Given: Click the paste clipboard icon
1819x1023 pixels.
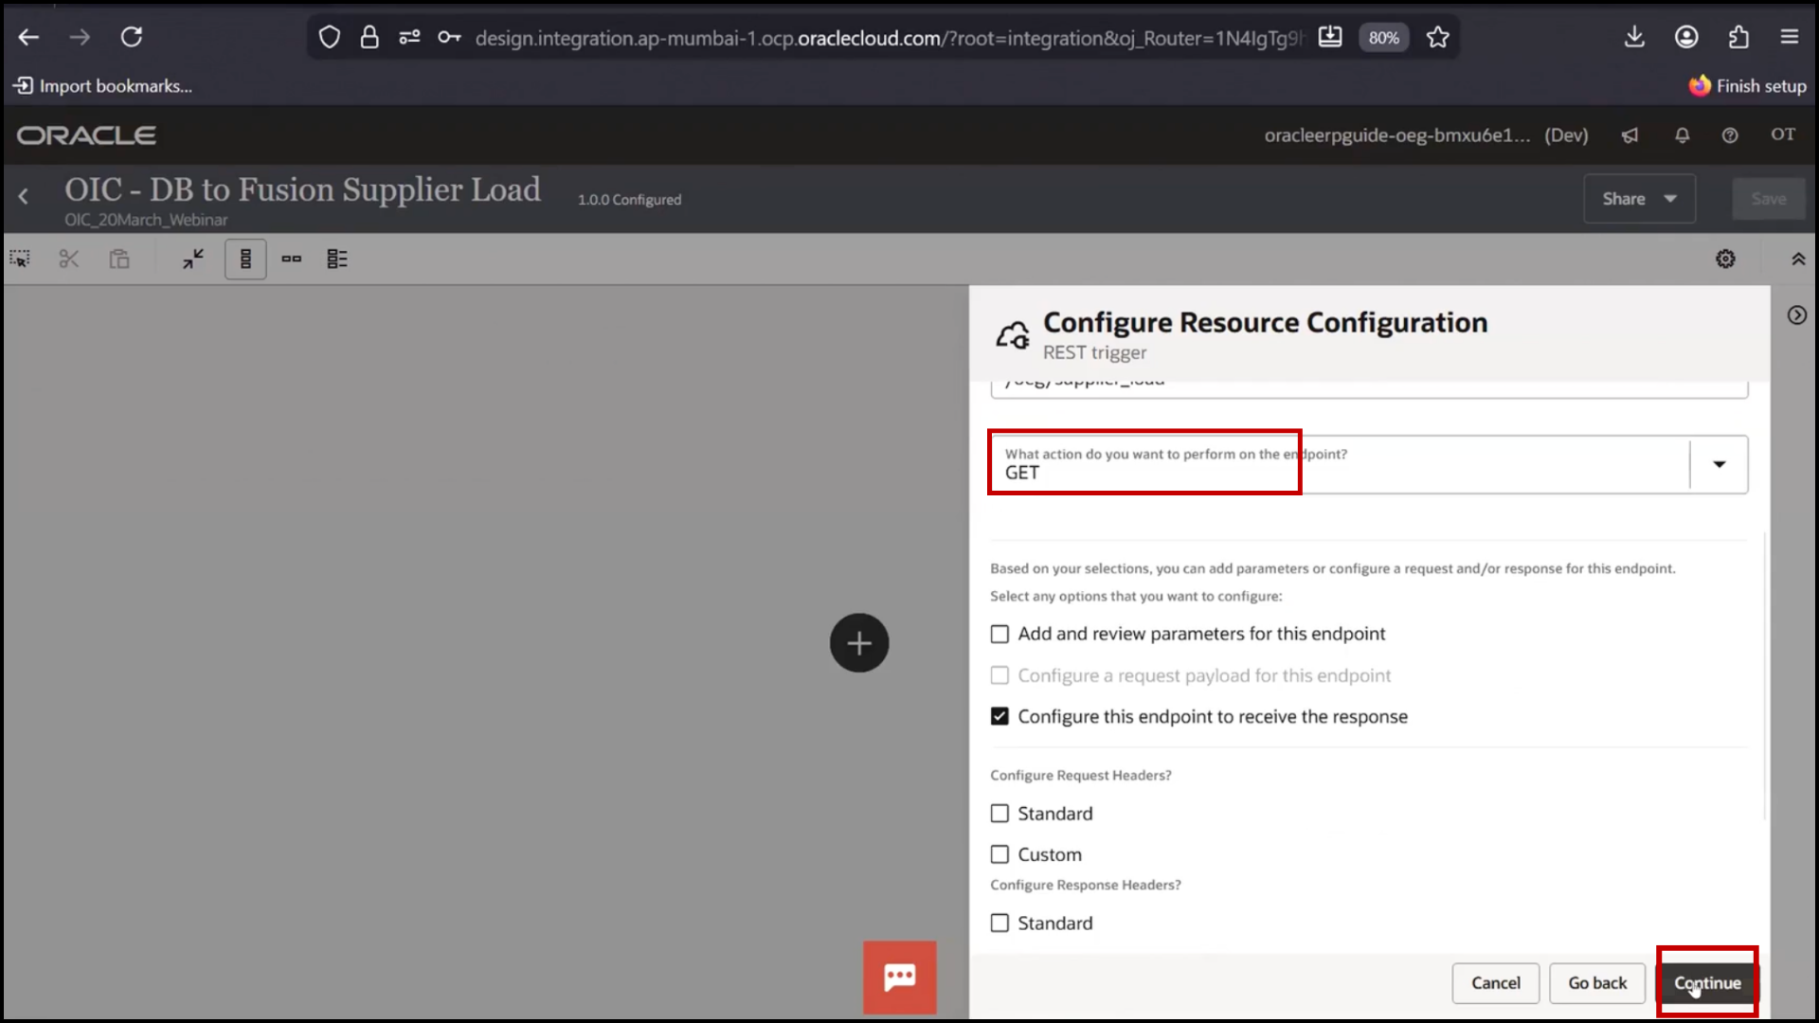Looking at the screenshot, I should click(x=118, y=259).
